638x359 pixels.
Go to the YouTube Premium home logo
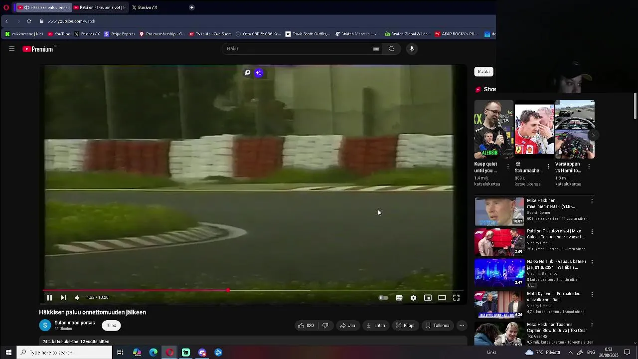(x=39, y=49)
